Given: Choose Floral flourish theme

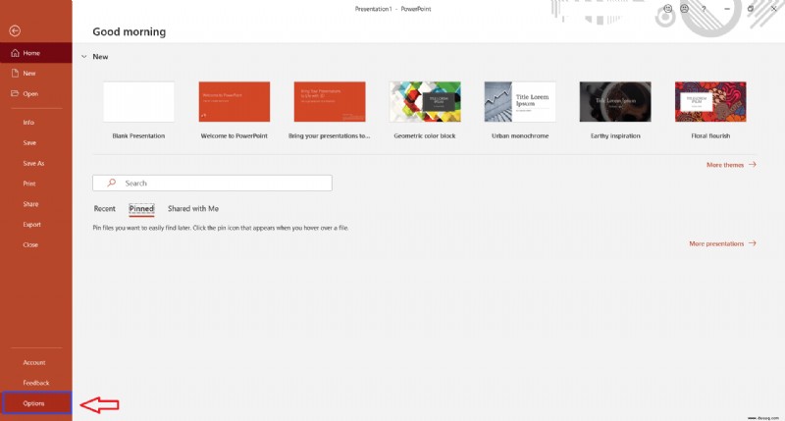Looking at the screenshot, I should click(x=710, y=102).
